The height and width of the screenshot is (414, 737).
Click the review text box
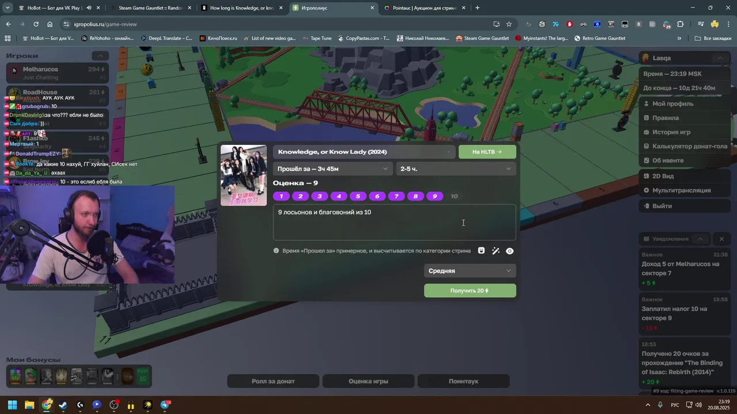(x=394, y=223)
